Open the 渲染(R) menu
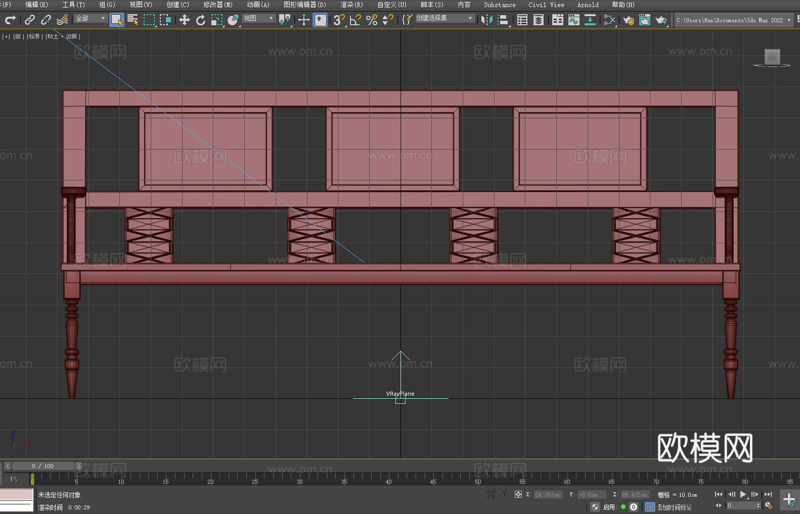The width and height of the screenshot is (800, 514). 351,5
